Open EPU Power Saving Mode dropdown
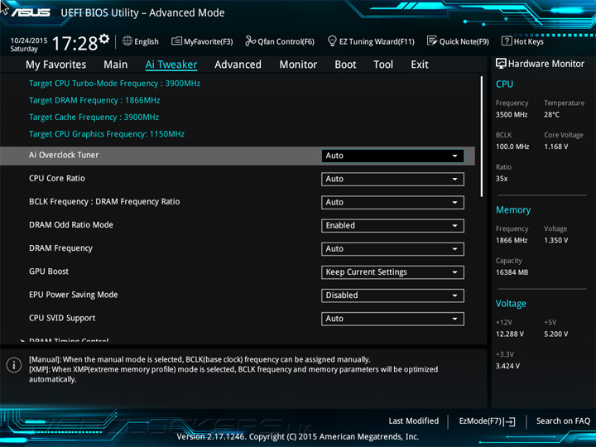This screenshot has width=596, height=447. tap(392, 296)
